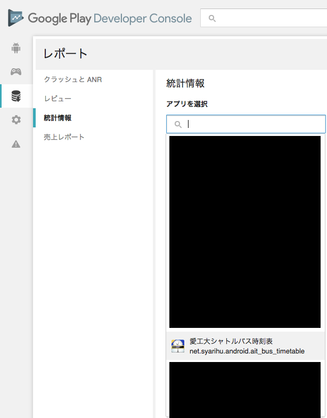Click package name net.syarihu.android.ait_bus_timetable
The width and height of the screenshot is (327, 418).
click(247, 351)
